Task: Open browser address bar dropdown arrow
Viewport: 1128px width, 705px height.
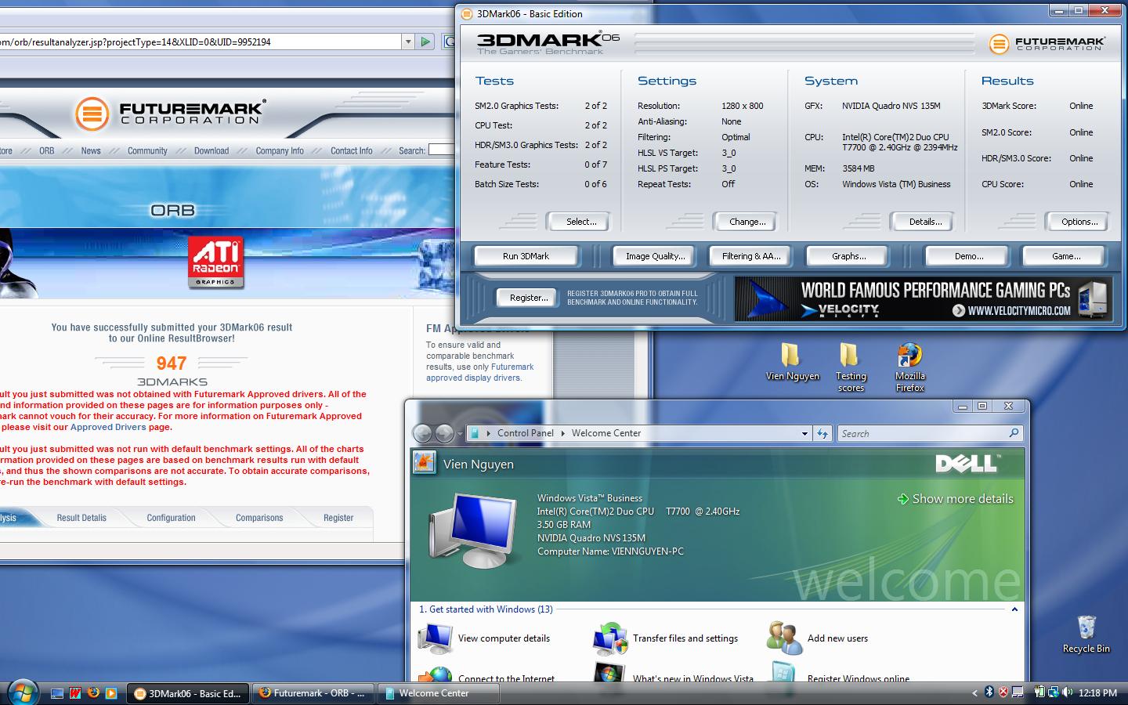Action: 408,42
